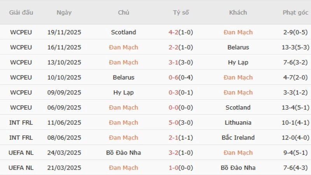Open Scotland home team in 19/11/2025 match
The image size is (311, 175).
(x=123, y=32)
